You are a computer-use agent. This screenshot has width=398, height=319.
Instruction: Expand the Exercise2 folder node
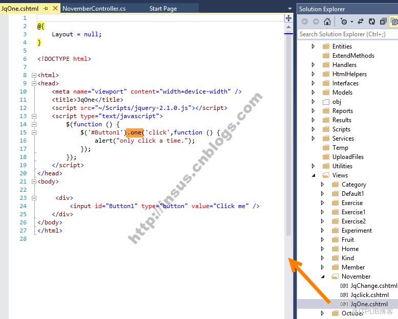(x=322, y=221)
